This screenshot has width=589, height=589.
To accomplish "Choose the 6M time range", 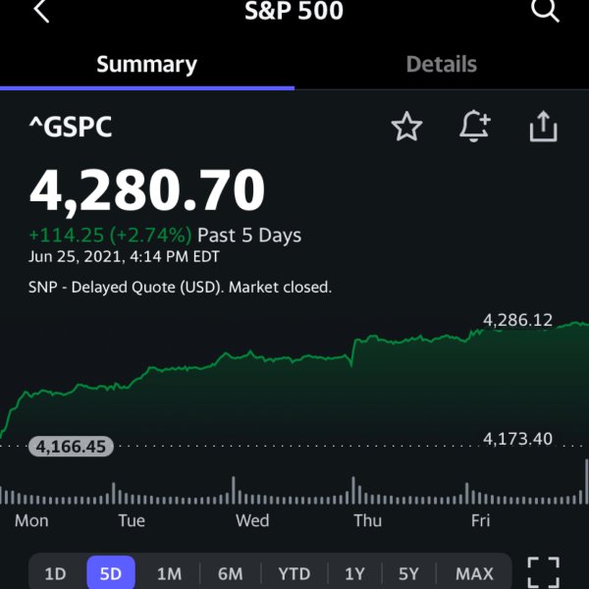I will [x=230, y=573].
